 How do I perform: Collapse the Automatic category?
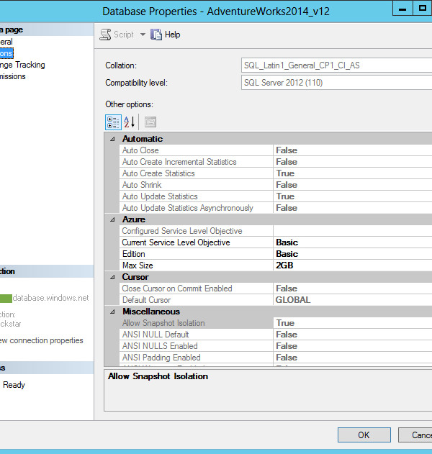point(112,139)
